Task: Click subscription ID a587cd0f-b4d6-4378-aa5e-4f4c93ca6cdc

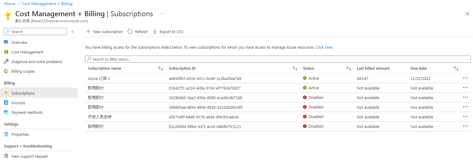Action: (x=204, y=117)
